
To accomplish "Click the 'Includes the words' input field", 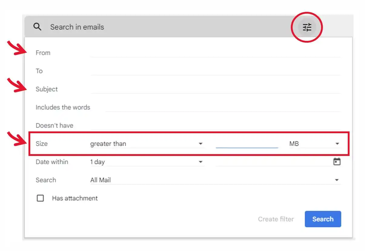I will 223,107.
